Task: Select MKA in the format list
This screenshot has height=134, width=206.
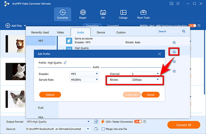Action: pyautogui.click(x=41, y=117)
